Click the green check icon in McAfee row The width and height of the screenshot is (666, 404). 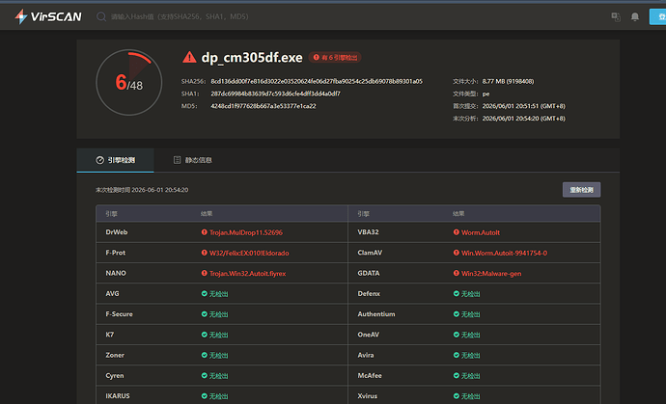pyautogui.click(x=457, y=376)
